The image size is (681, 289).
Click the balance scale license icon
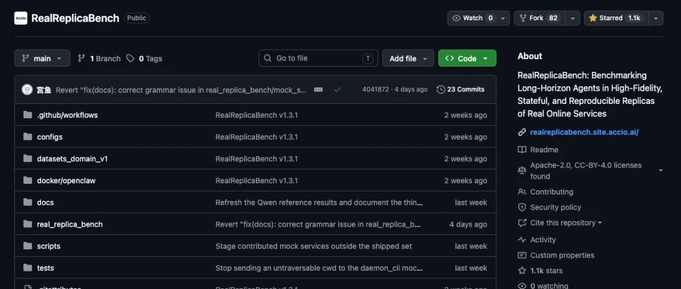click(522, 171)
